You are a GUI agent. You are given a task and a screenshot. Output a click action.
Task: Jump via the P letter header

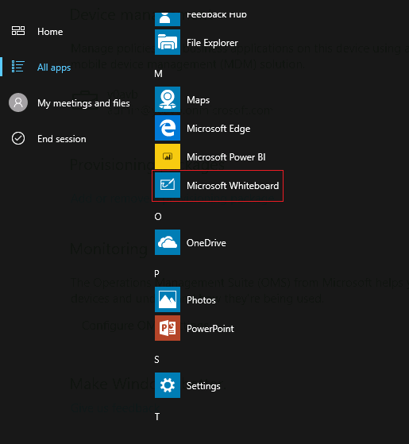[156, 274]
